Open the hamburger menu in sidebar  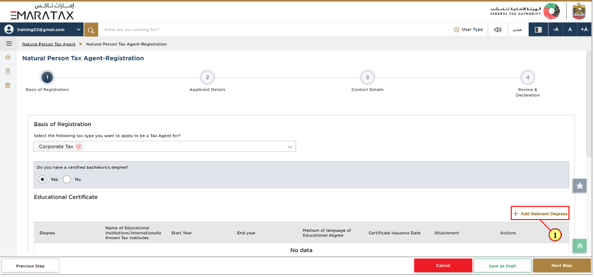click(x=9, y=43)
